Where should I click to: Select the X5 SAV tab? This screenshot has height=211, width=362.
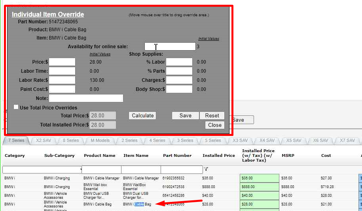click(x=294, y=140)
